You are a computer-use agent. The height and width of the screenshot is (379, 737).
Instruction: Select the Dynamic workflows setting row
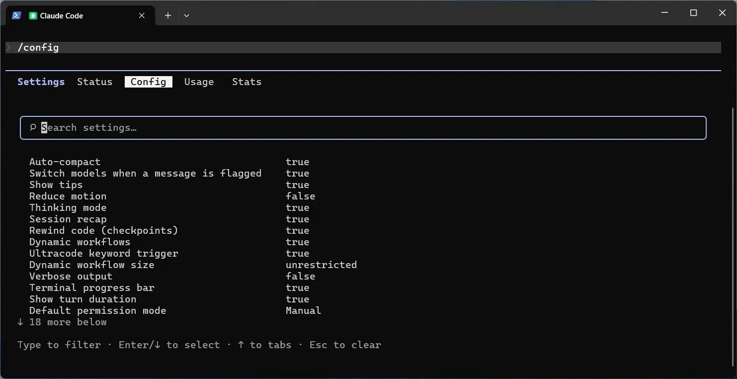169,242
